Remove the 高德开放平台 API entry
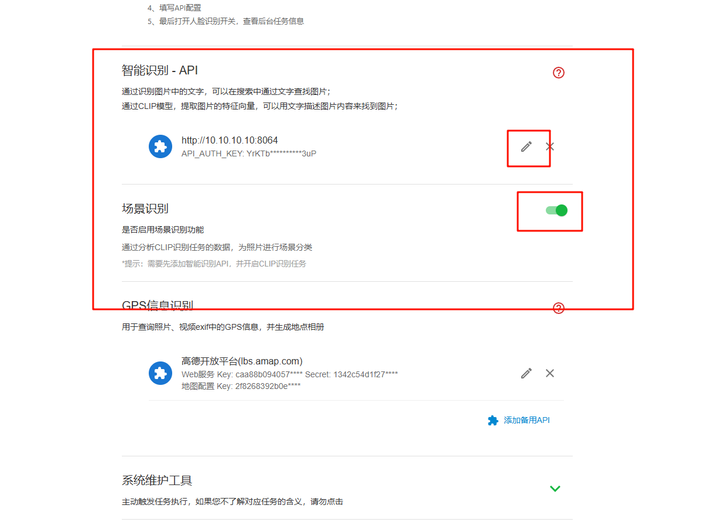The image size is (718, 529). tap(549, 373)
